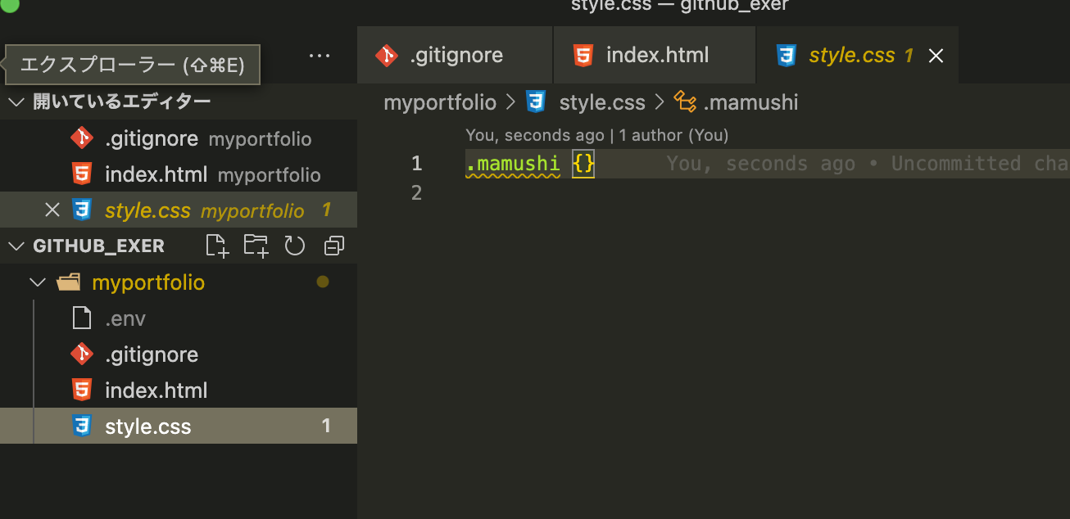Screen dimensions: 1070x519
Task: Click the New Folder icon
Action: coord(255,246)
